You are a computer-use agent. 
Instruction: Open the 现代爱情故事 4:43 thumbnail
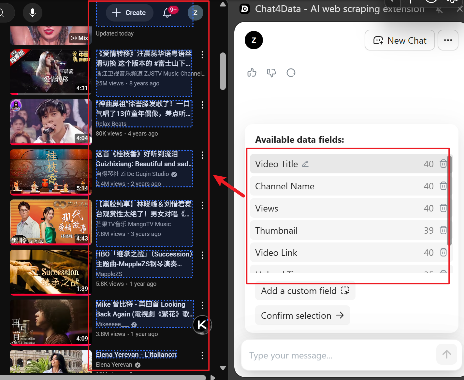tap(51, 222)
